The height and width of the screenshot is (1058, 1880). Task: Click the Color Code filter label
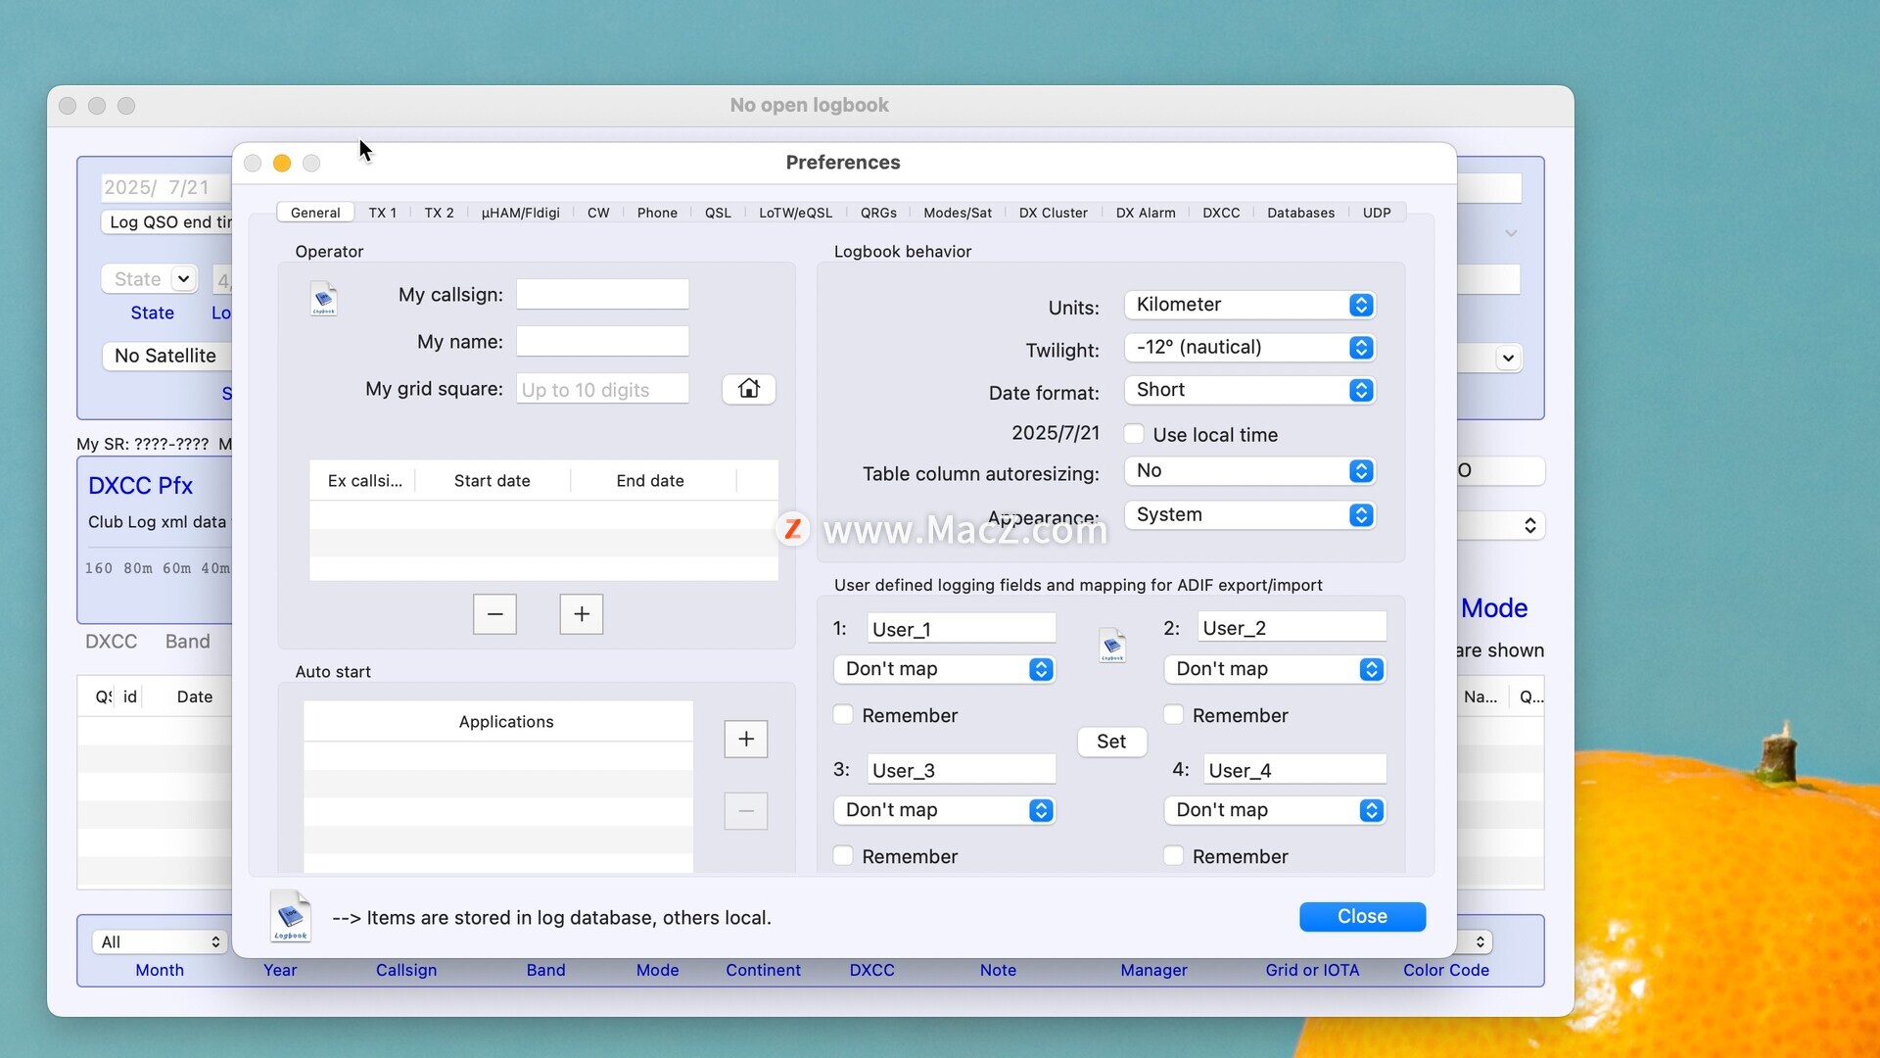1446,970
